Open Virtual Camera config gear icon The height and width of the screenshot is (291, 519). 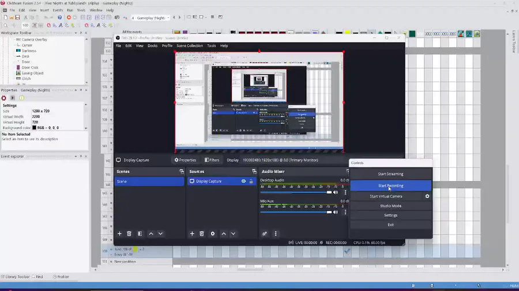(427, 196)
